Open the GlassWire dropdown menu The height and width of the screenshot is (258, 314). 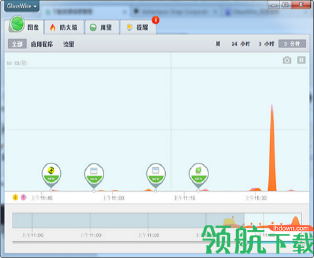pos(21,6)
